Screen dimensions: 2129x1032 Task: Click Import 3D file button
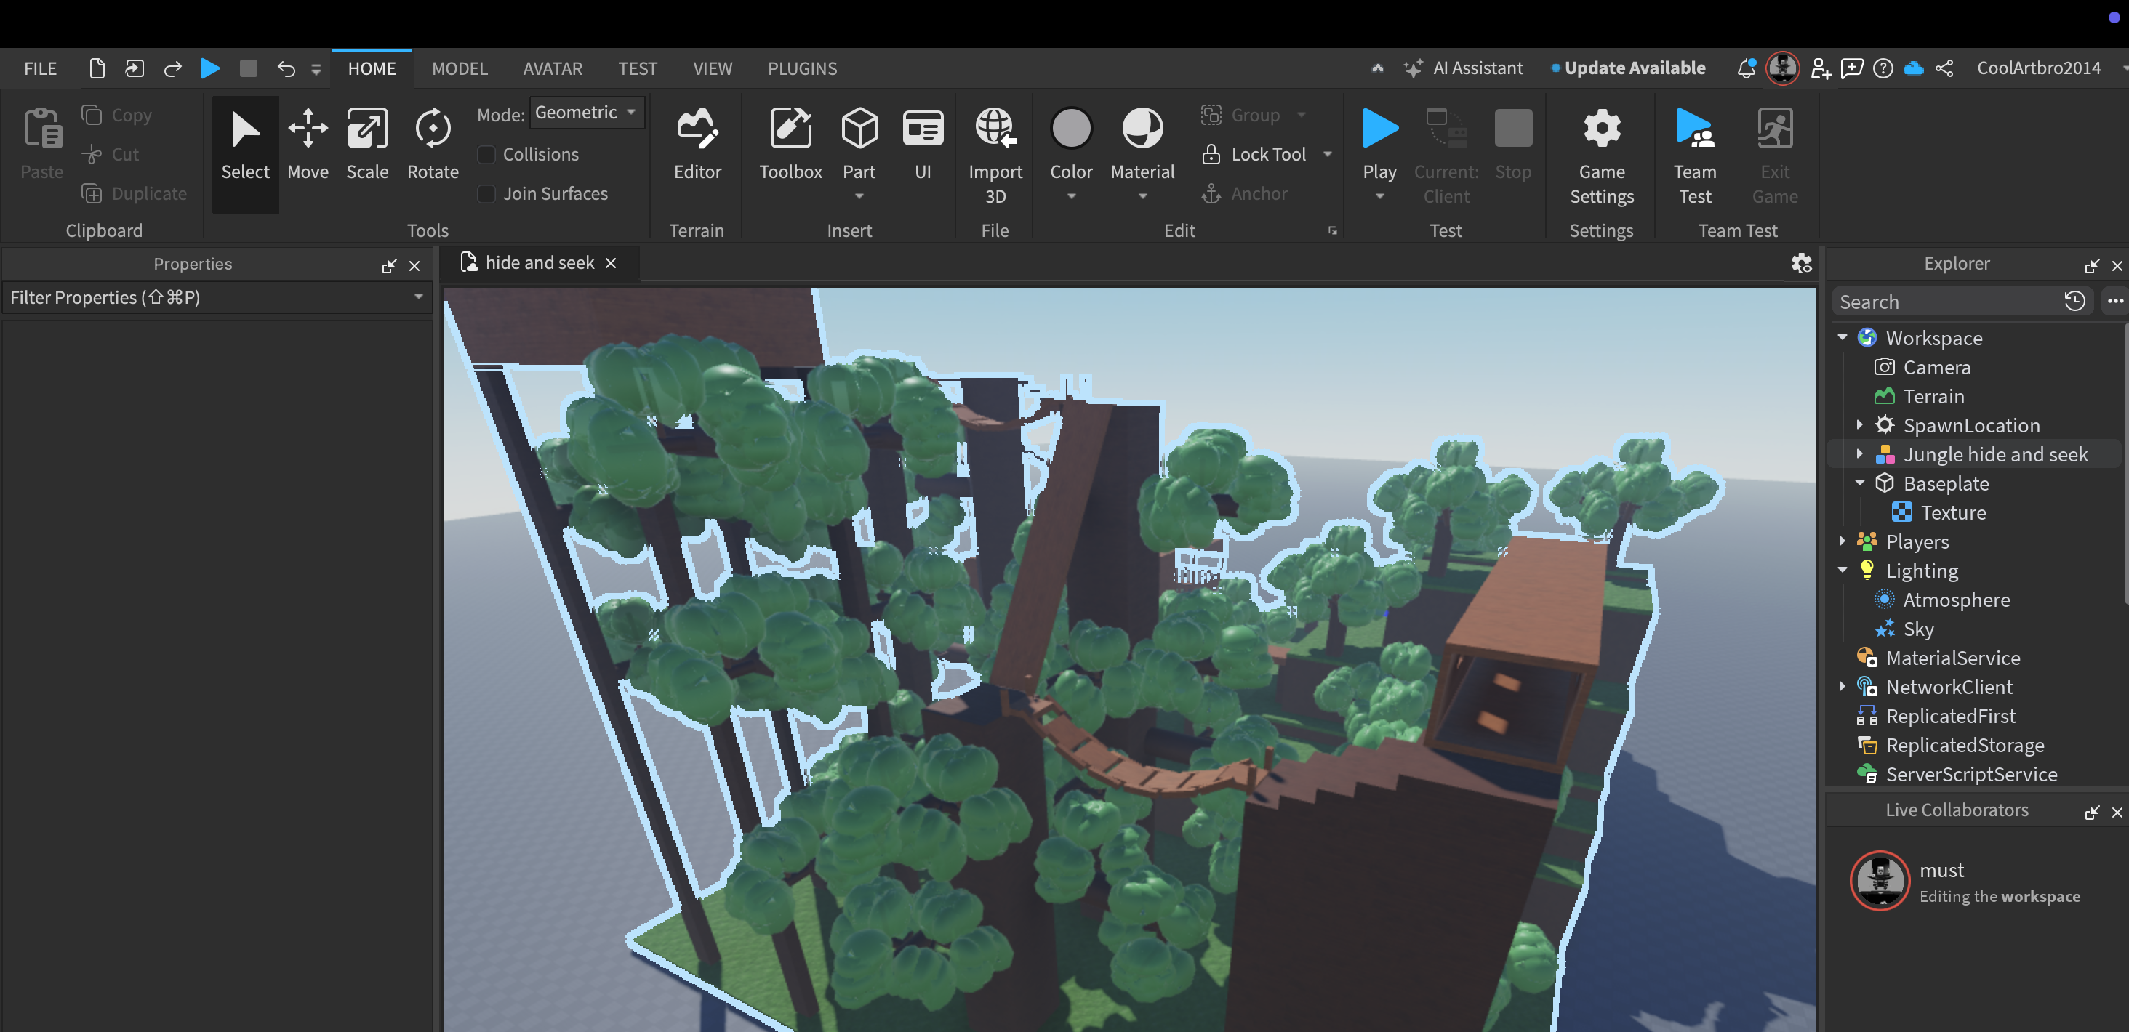coord(995,156)
